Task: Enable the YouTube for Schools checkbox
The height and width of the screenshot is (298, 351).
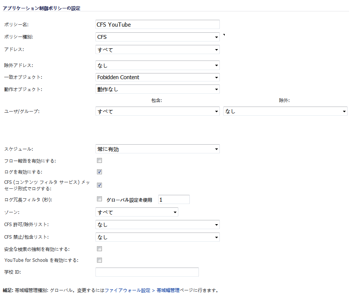Action: [x=99, y=260]
